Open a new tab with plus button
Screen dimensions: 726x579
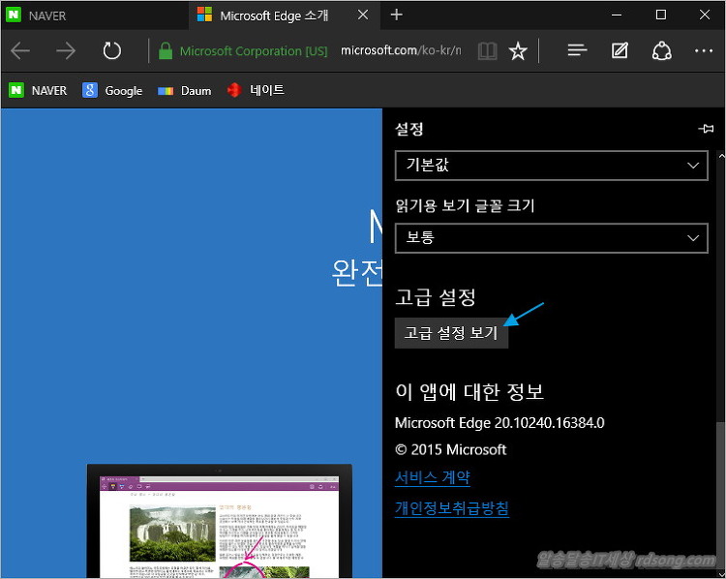(x=397, y=15)
